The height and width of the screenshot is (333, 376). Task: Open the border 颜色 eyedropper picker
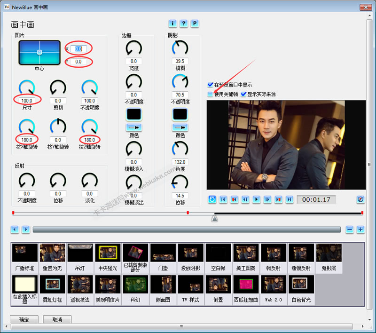coord(134,127)
